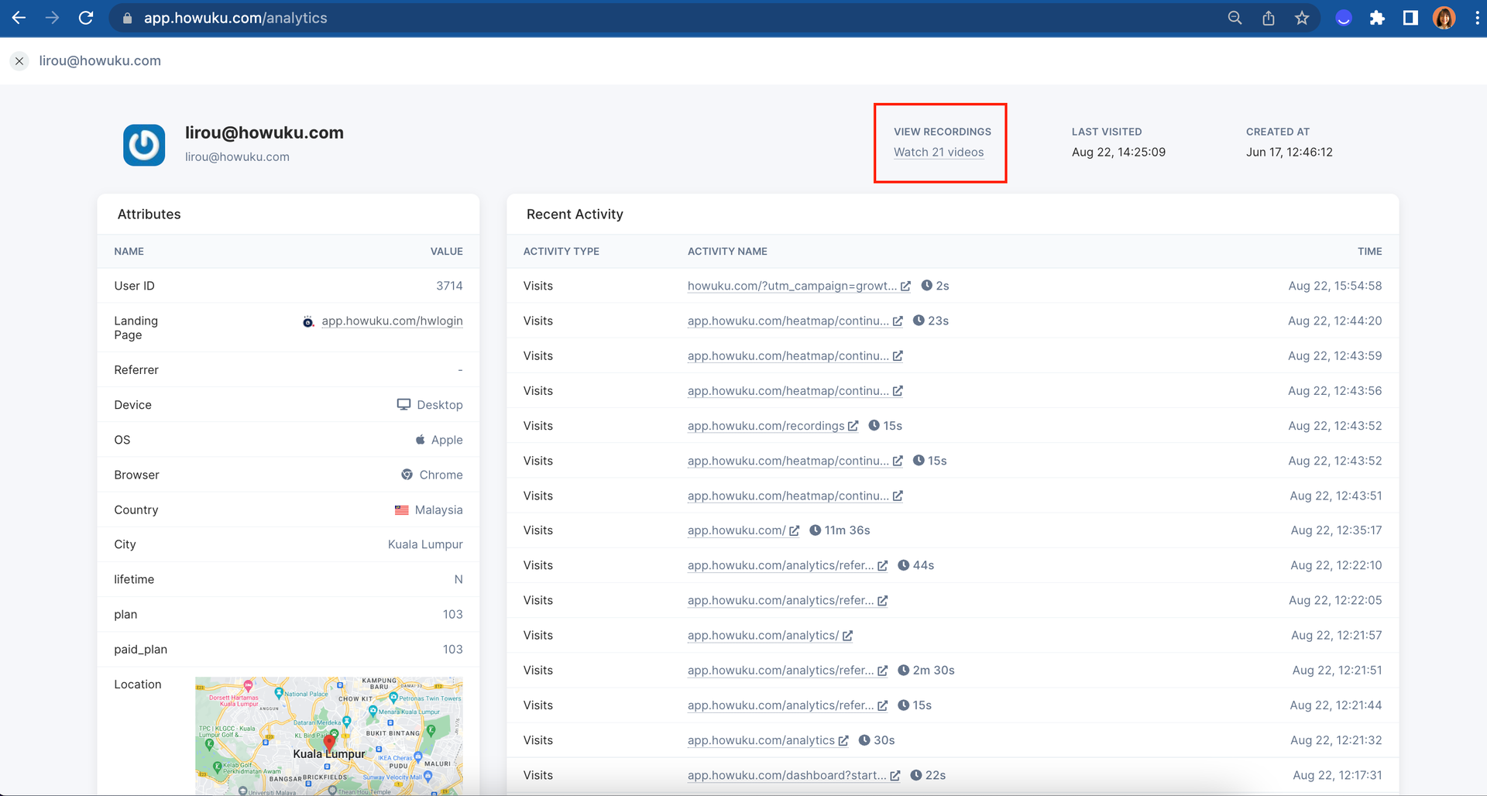Image resolution: width=1487 pixels, height=796 pixels.
Task: Open external link icon in the 12:21:57 row
Action: [x=847, y=636]
